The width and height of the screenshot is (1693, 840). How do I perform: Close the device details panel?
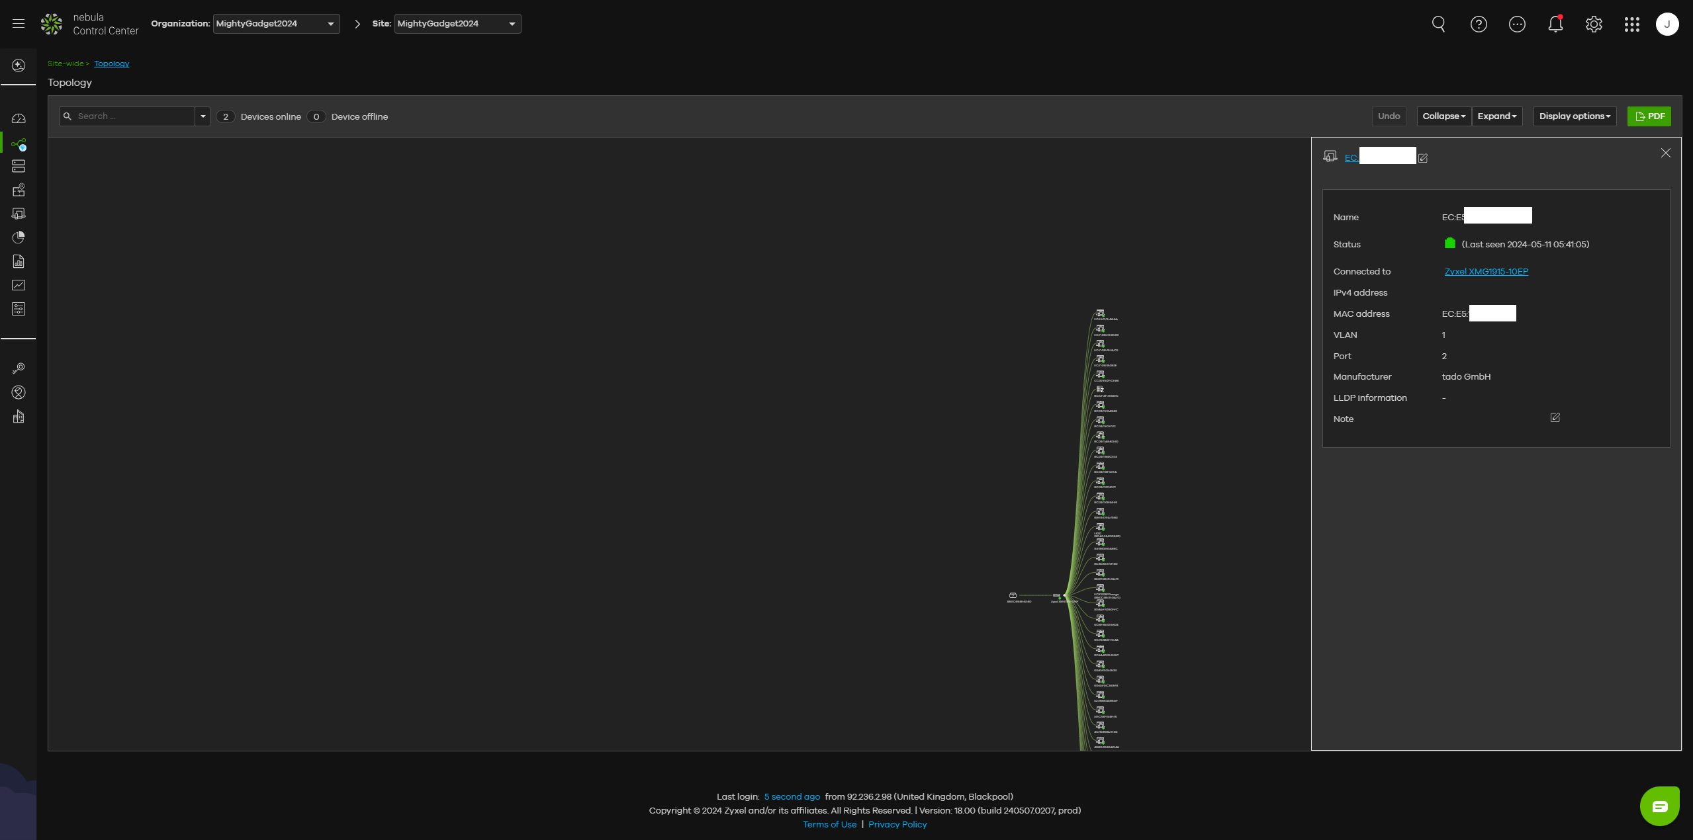pos(1665,153)
